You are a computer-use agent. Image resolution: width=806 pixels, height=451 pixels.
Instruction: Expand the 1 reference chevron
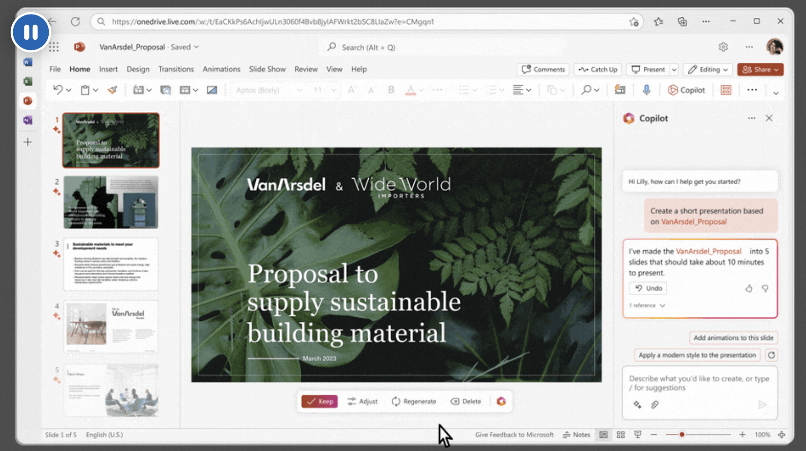(x=662, y=306)
